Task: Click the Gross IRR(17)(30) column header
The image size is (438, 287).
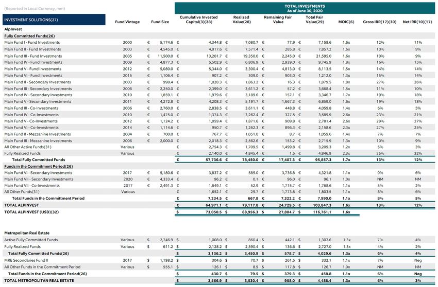Action: pyautogui.click(x=380, y=22)
